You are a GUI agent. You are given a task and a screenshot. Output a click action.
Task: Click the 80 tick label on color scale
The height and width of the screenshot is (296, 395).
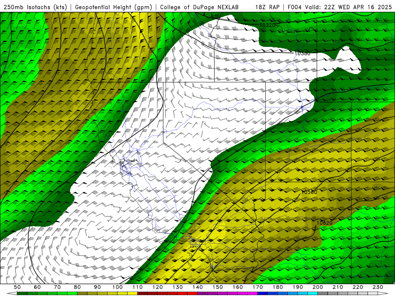click(78, 287)
